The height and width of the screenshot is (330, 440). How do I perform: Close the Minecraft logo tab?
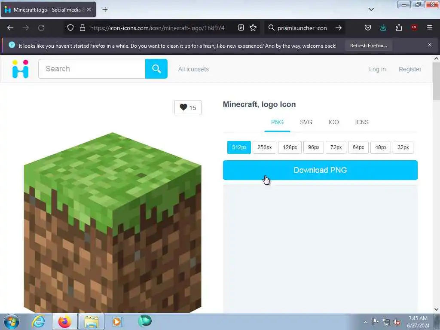89,9
